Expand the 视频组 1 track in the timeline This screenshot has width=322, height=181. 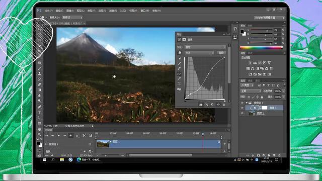(46, 144)
